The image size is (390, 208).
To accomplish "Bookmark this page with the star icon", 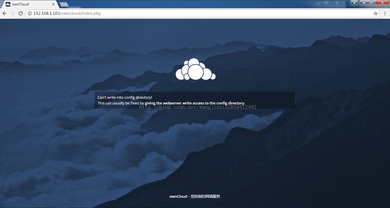I will 376,13.
